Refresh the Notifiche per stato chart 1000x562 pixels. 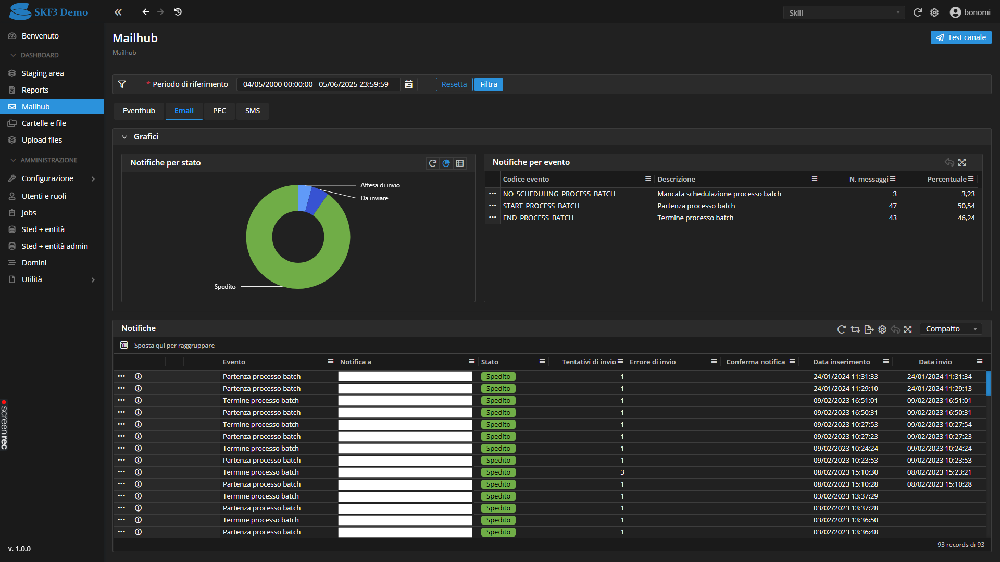tap(432, 163)
